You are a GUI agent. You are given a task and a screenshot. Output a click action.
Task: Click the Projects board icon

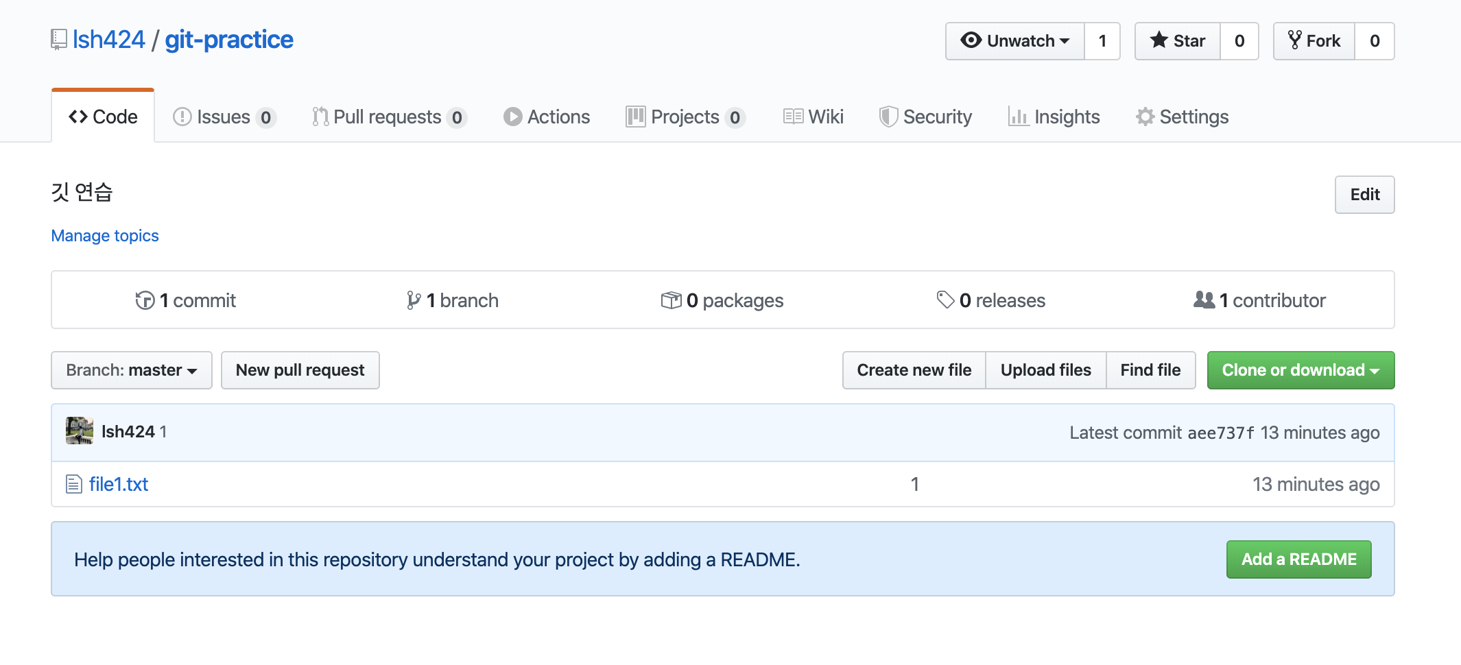pos(635,117)
